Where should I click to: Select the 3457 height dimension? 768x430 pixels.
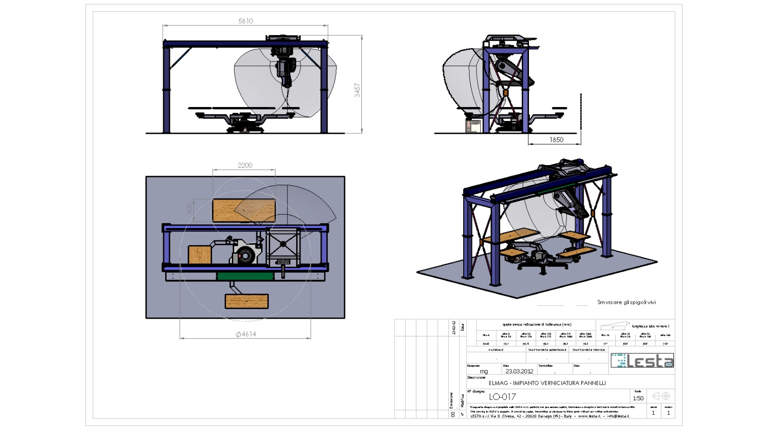point(357,90)
